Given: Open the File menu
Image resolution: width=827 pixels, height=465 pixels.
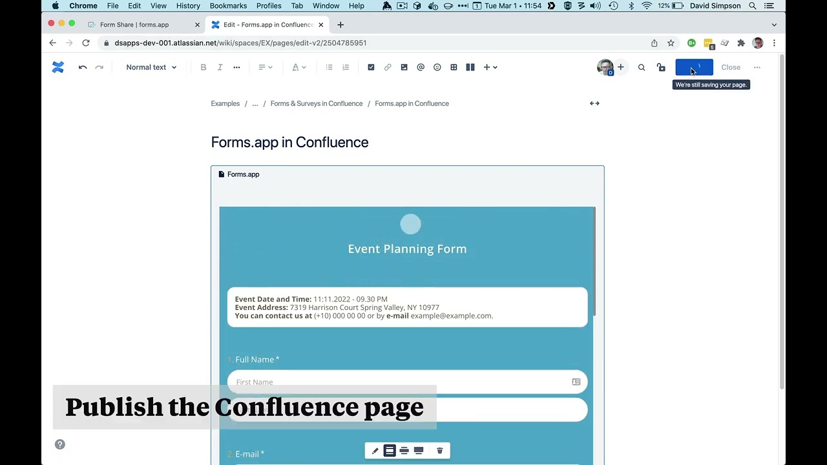Looking at the screenshot, I should click(113, 6).
